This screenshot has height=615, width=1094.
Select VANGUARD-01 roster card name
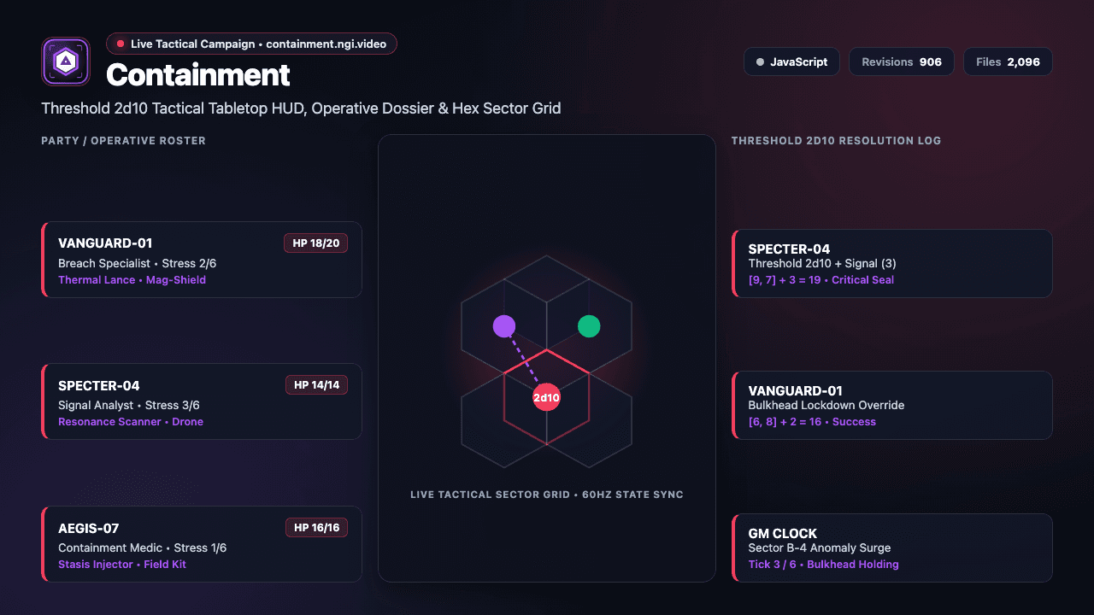point(105,243)
